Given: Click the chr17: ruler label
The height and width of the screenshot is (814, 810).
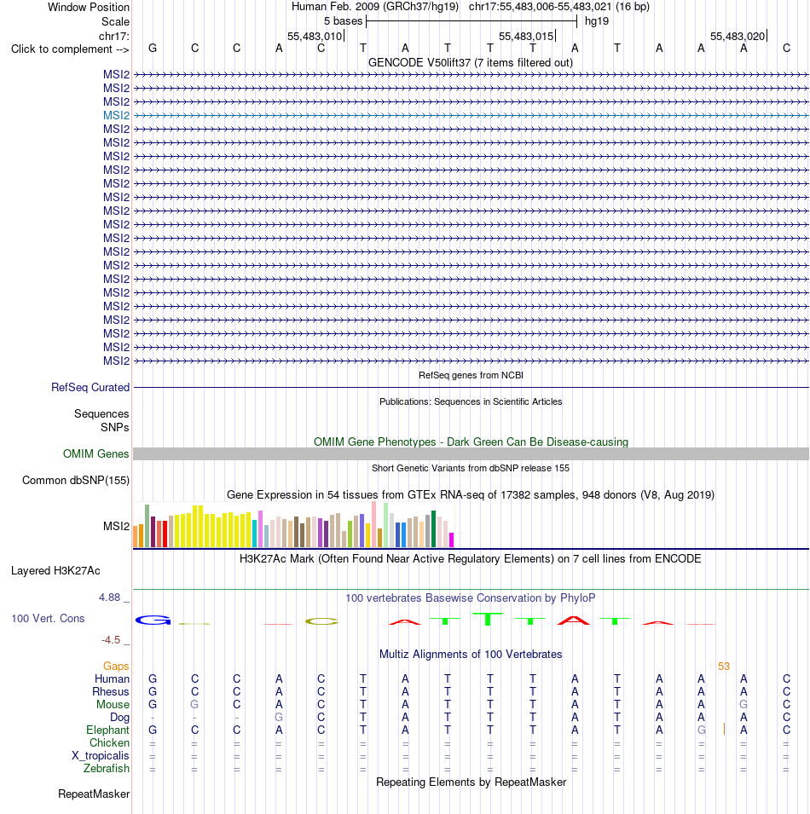Looking at the screenshot, I should pos(113,37).
